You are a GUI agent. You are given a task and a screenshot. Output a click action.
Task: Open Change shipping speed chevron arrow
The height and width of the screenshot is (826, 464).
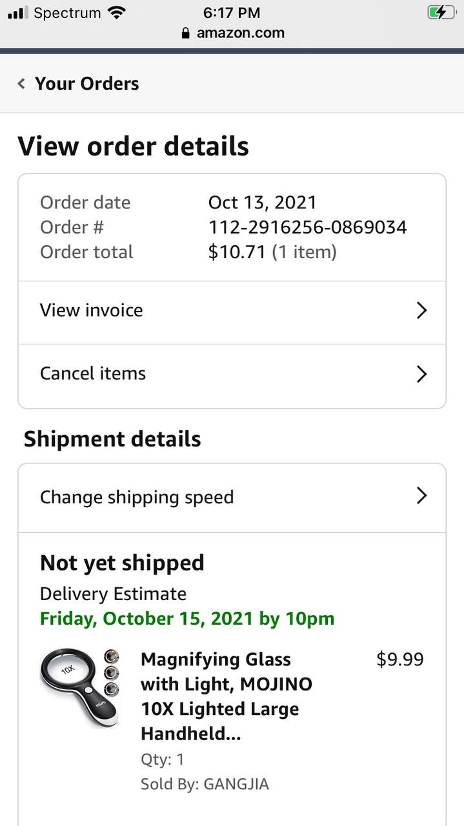(x=421, y=496)
